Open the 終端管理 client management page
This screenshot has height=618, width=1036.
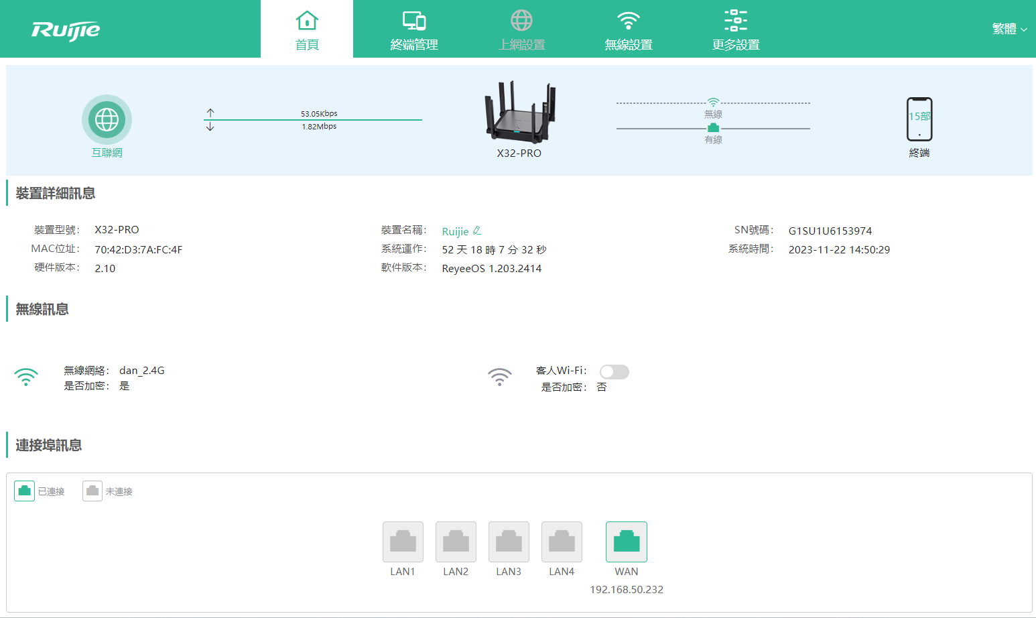coord(414,29)
